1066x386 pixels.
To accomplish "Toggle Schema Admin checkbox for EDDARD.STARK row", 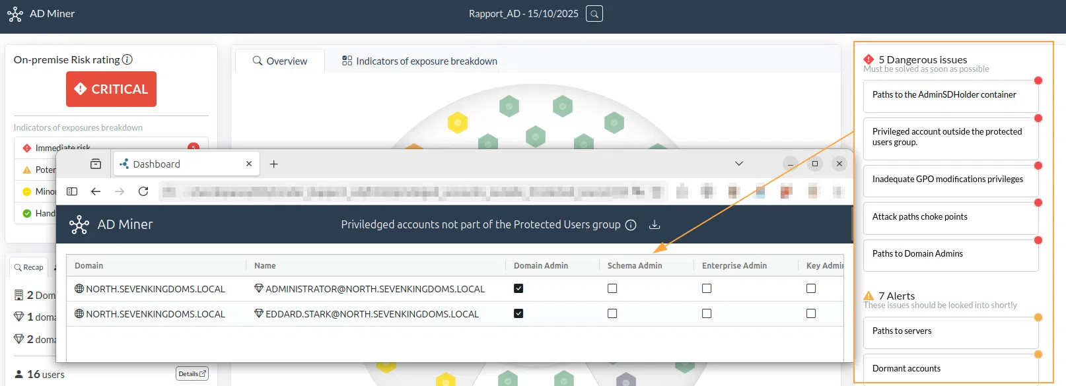I will click(612, 313).
